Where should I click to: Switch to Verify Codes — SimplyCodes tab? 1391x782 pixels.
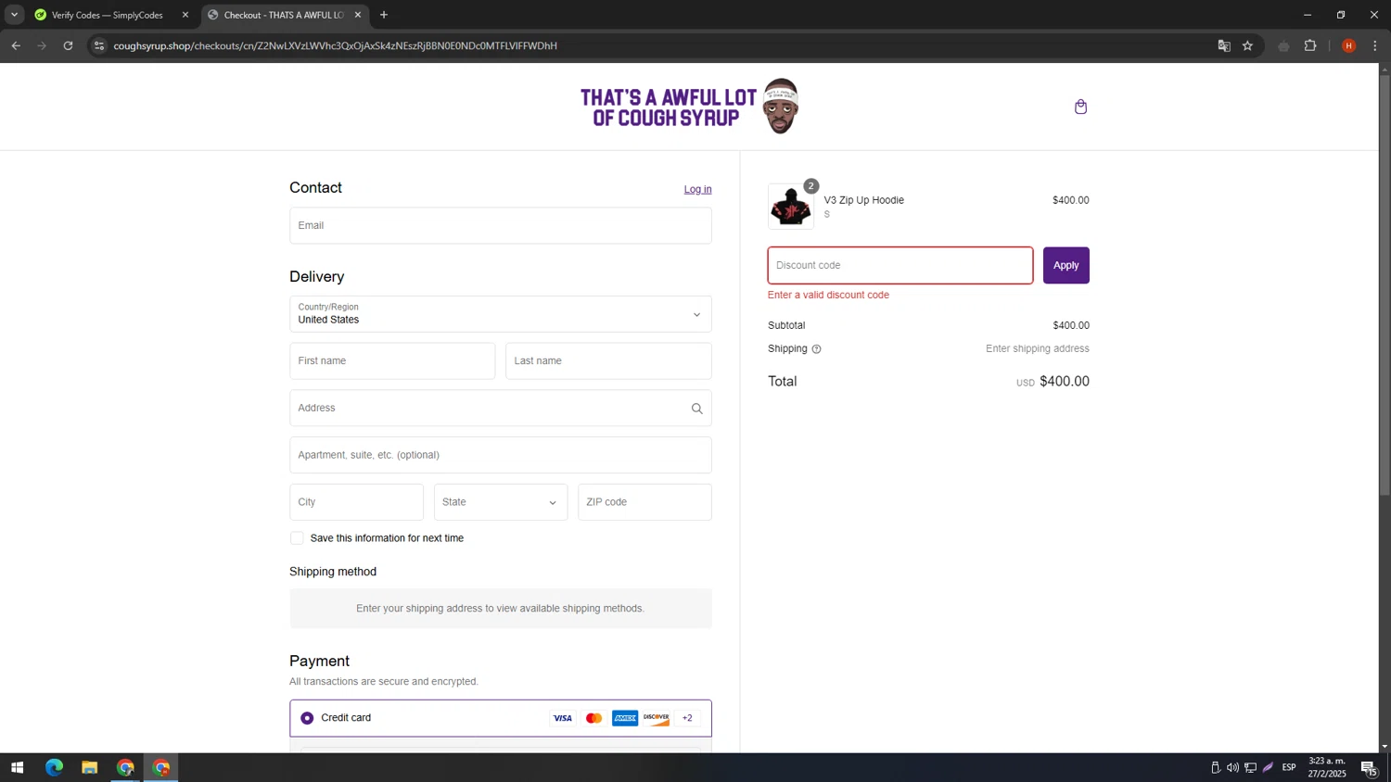[107, 15]
